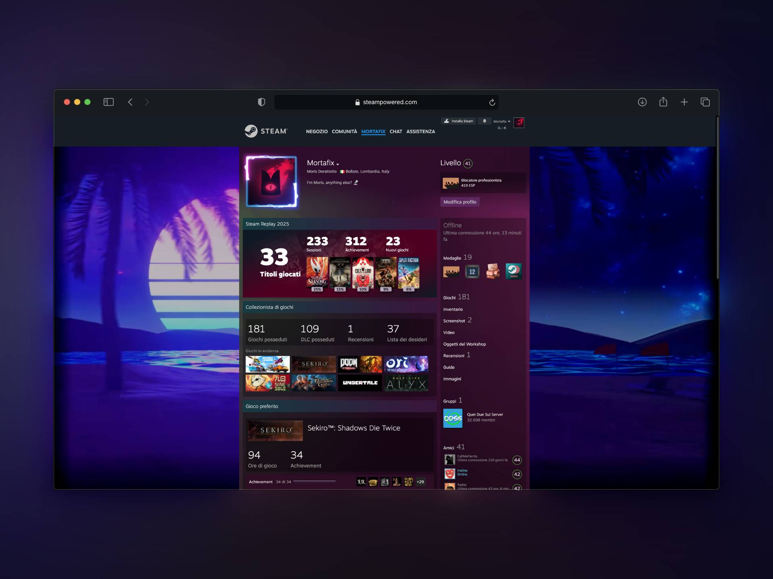773x579 pixels.
Task: Open the CHAT menu item
Action: click(x=396, y=131)
